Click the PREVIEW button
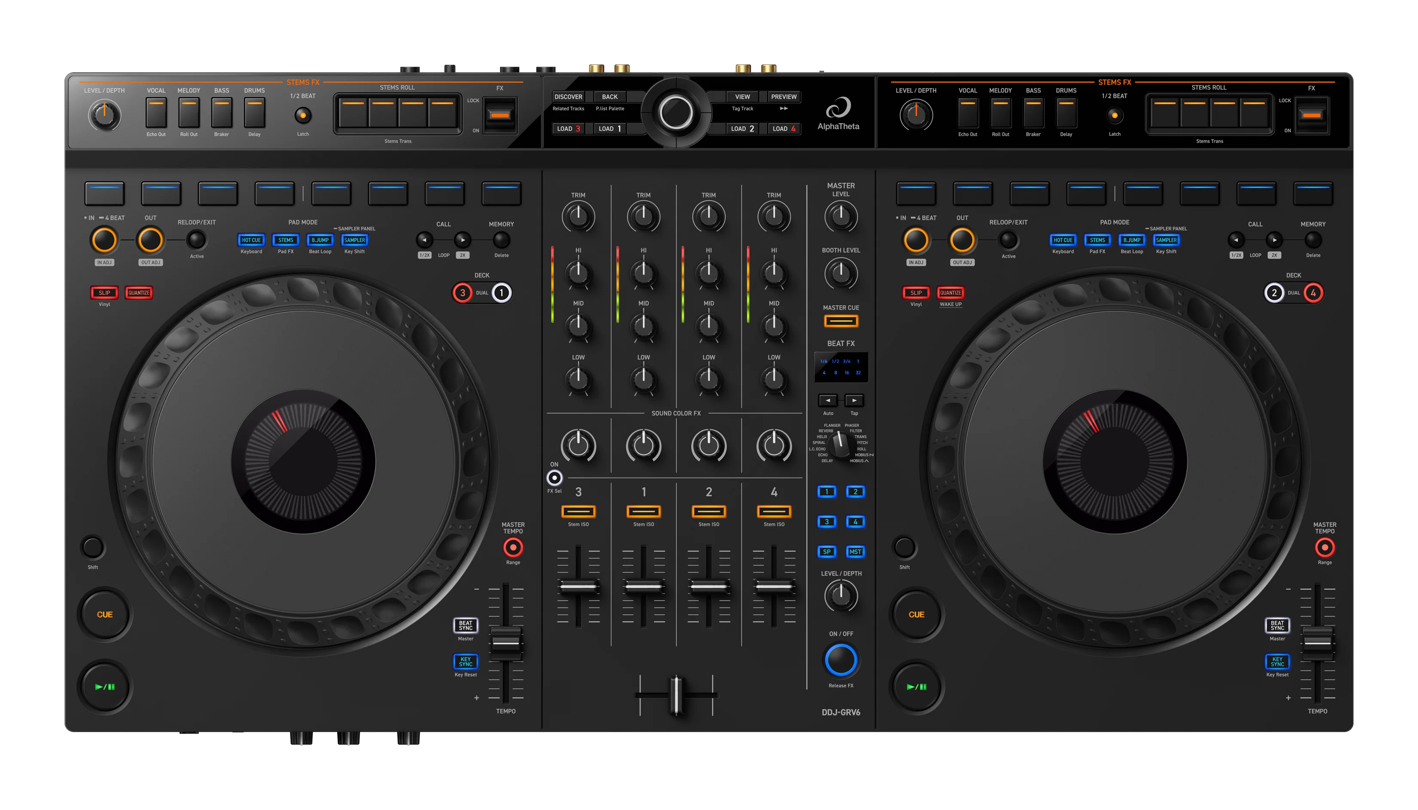The image size is (1418, 810). point(784,97)
